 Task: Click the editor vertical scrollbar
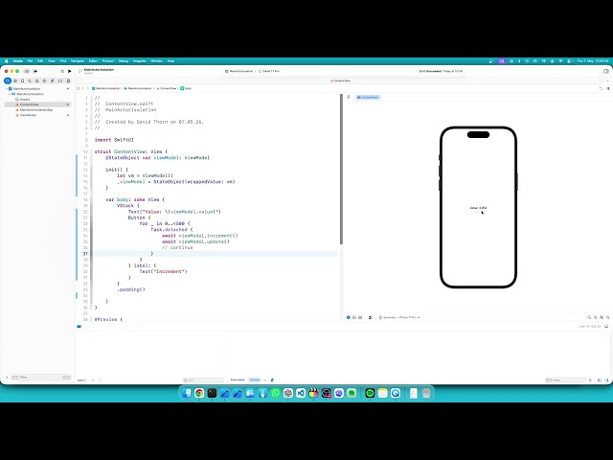pyautogui.click(x=341, y=170)
